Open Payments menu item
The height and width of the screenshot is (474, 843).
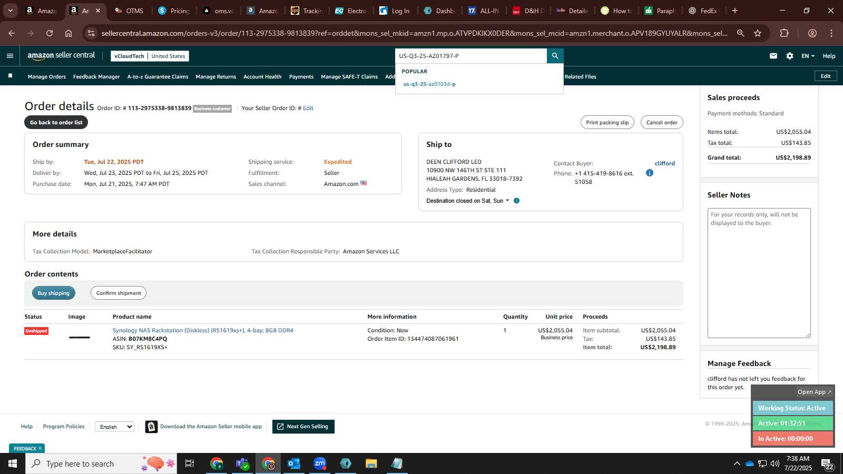pos(301,76)
